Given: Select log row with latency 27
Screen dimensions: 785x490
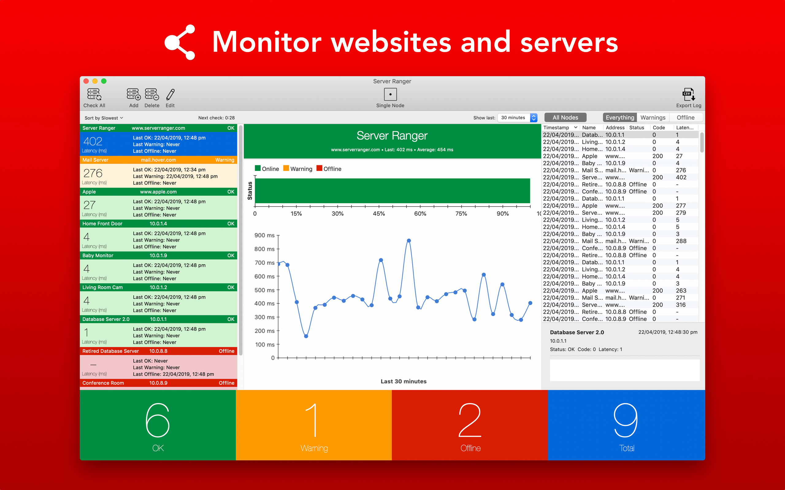Looking at the screenshot, I should click(620, 156).
